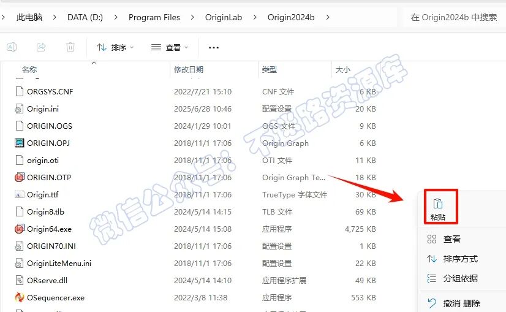Sort by 修改日期 column header
Screen dimensions: 506x312
pos(189,69)
